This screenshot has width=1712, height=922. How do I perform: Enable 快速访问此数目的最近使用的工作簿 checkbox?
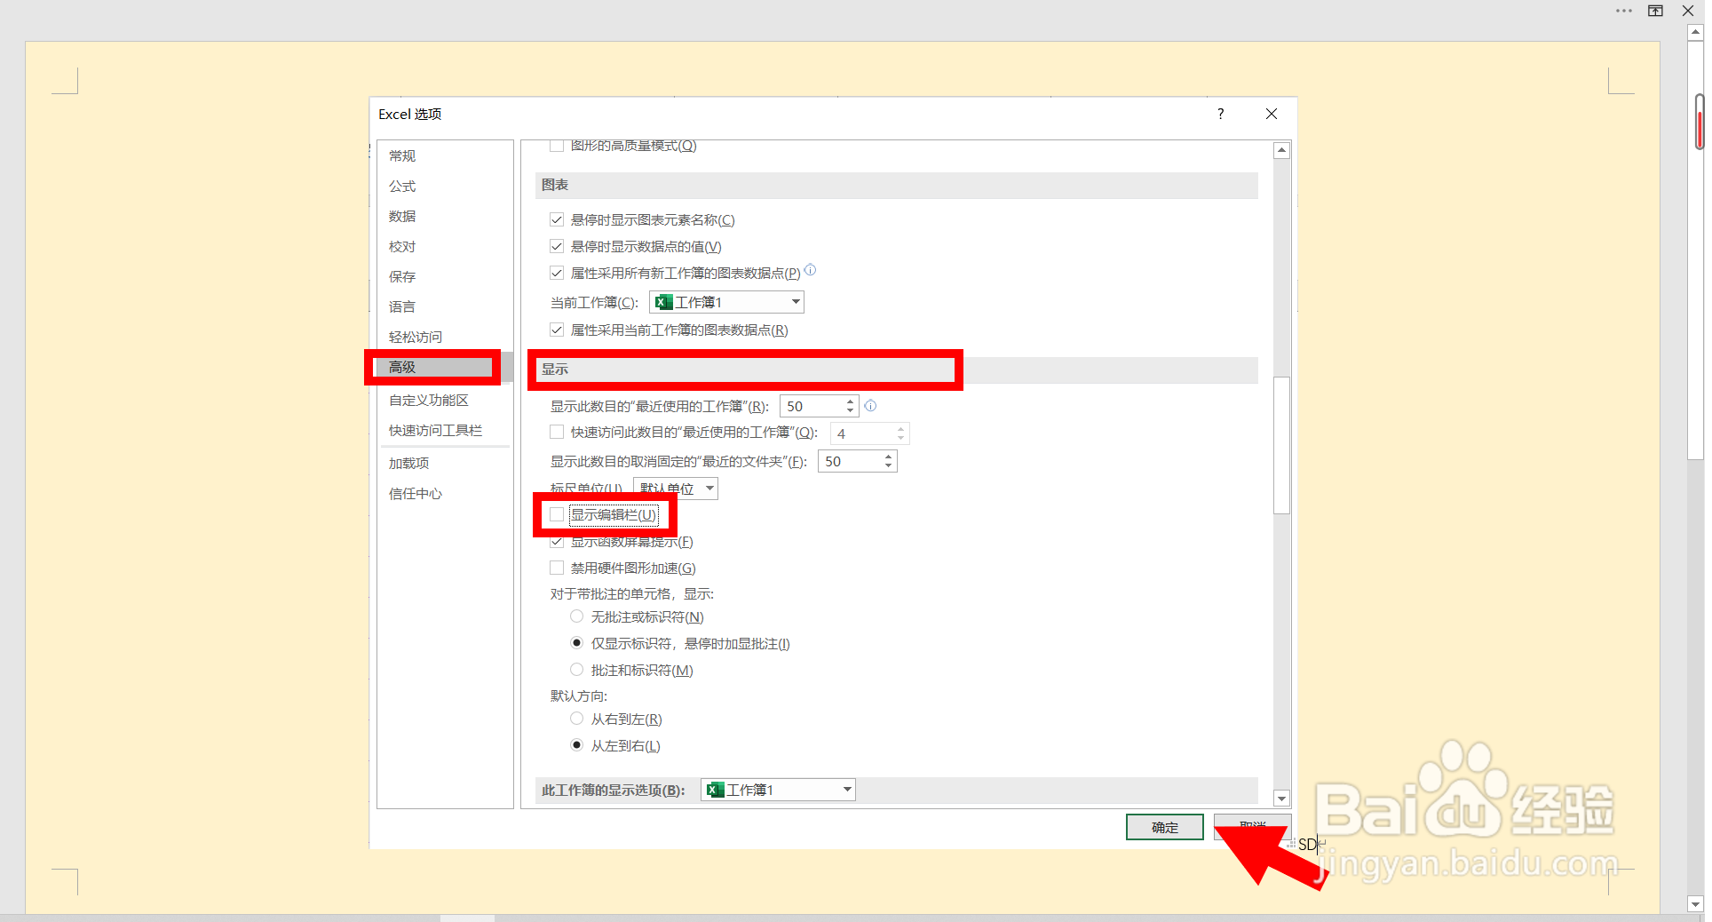pyautogui.click(x=557, y=432)
